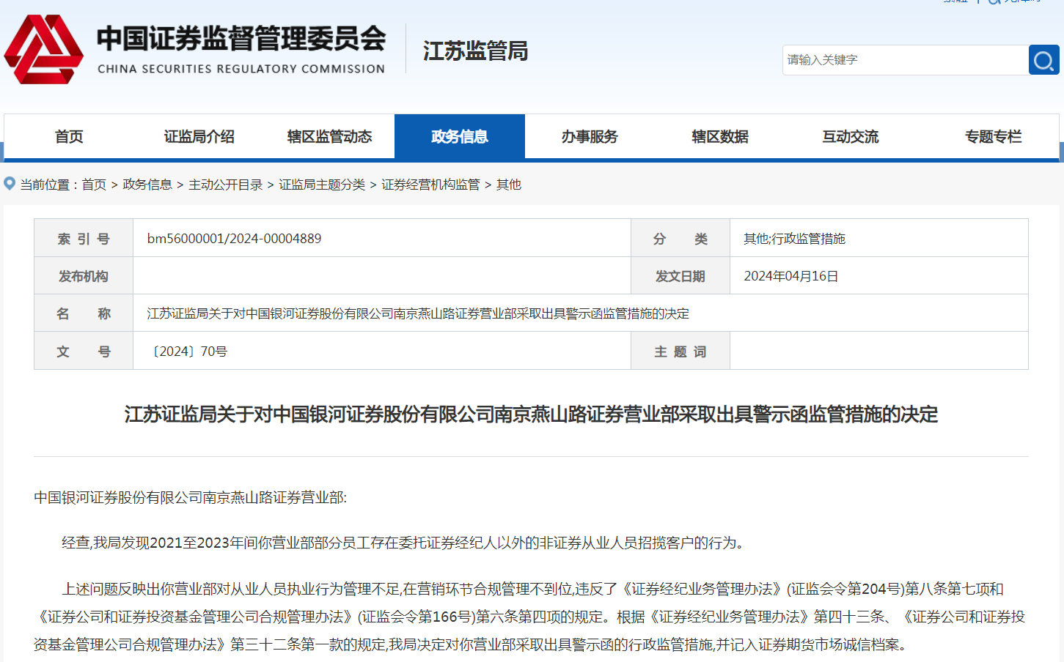Image resolution: width=1064 pixels, height=662 pixels.
Task: Click the 其他 breadcrumb entry
Action: (x=510, y=184)
